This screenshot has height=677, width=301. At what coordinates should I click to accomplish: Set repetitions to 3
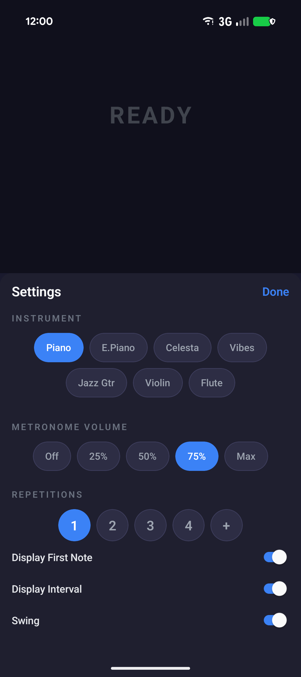150,525
